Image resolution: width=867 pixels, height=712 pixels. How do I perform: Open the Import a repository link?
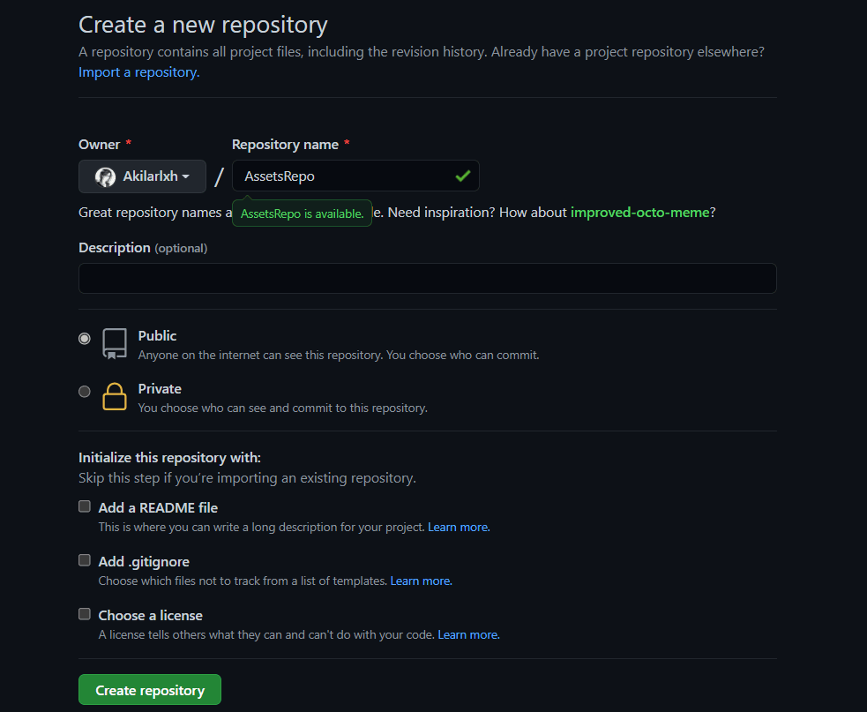coord(139,72)
